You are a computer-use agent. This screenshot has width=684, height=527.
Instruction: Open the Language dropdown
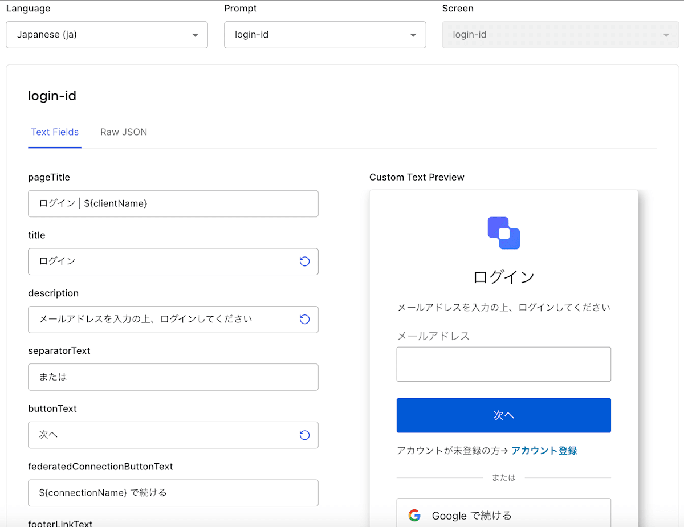click(x=107, y=35)
